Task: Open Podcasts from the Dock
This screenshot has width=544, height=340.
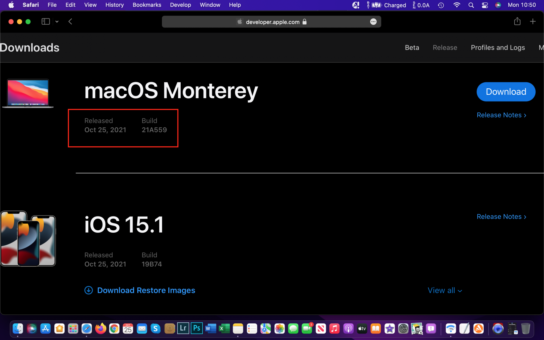Action: tap(348, 329)
